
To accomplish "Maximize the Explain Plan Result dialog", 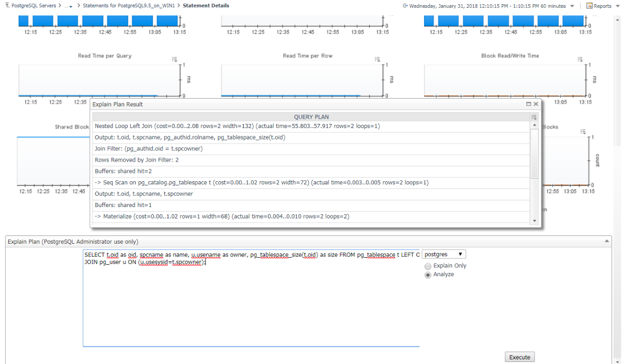I will pos(528,104).
